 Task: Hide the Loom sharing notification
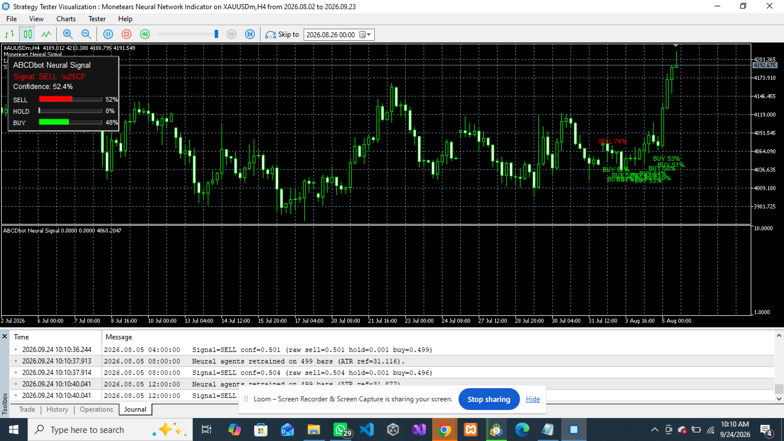click(x=533, y=399)
